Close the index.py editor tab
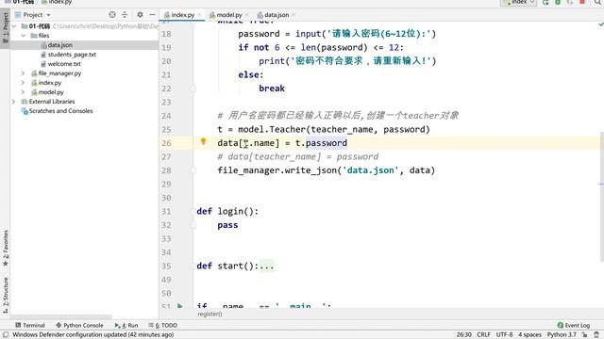 point(199,15)
